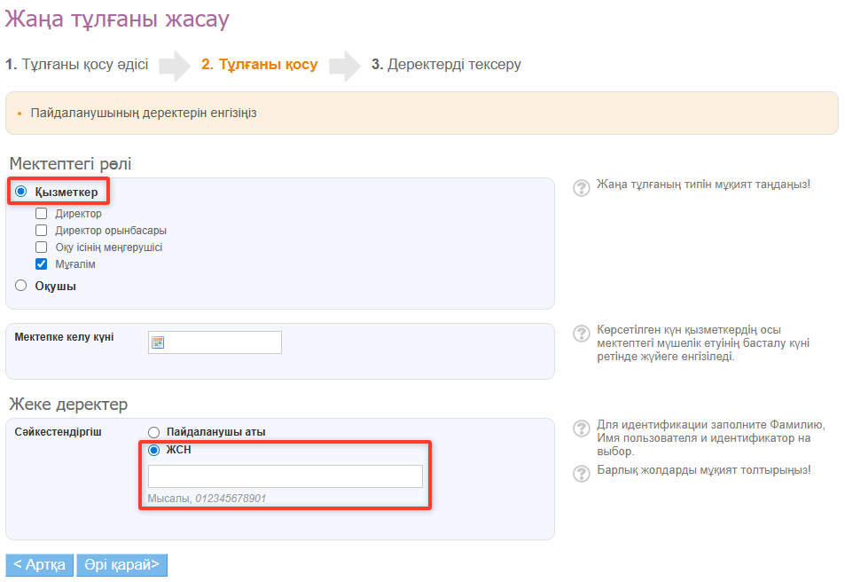Enable the Оқу ісінің меңгерушісі checkbox
The height and width of the screenshot is (582, 845).
pos(41,248)
